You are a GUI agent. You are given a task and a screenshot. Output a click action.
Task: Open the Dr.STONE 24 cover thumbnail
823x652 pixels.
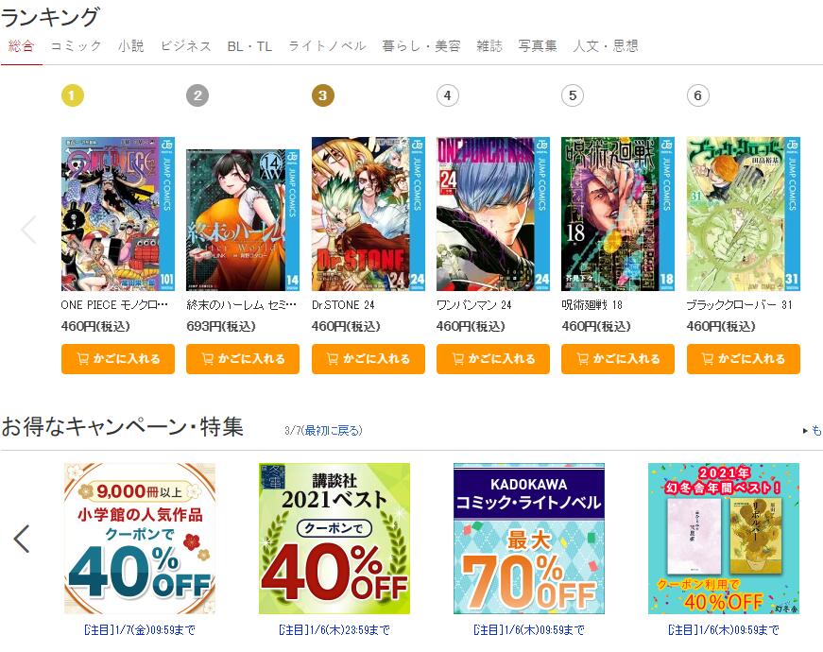coord(368,214)
